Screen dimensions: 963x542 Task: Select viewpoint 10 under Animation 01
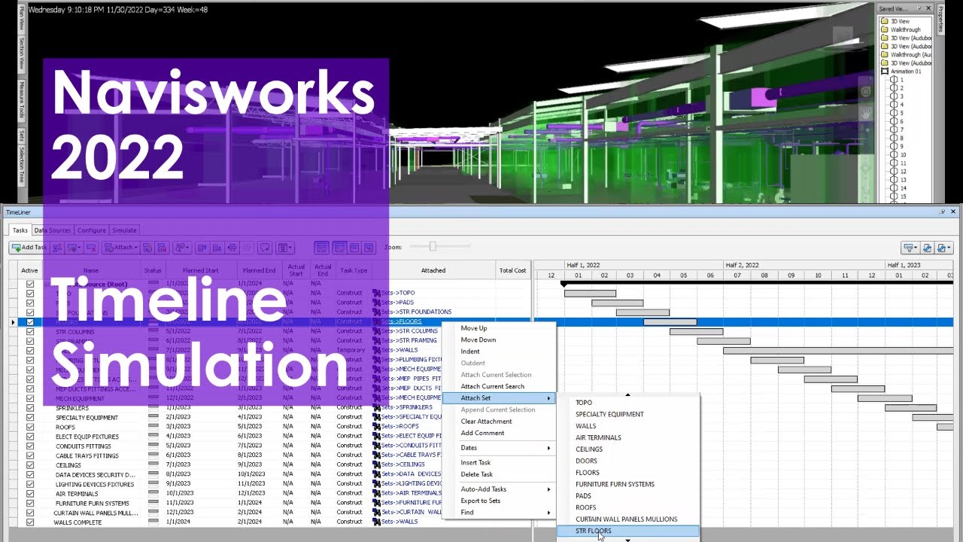(903, 154)
